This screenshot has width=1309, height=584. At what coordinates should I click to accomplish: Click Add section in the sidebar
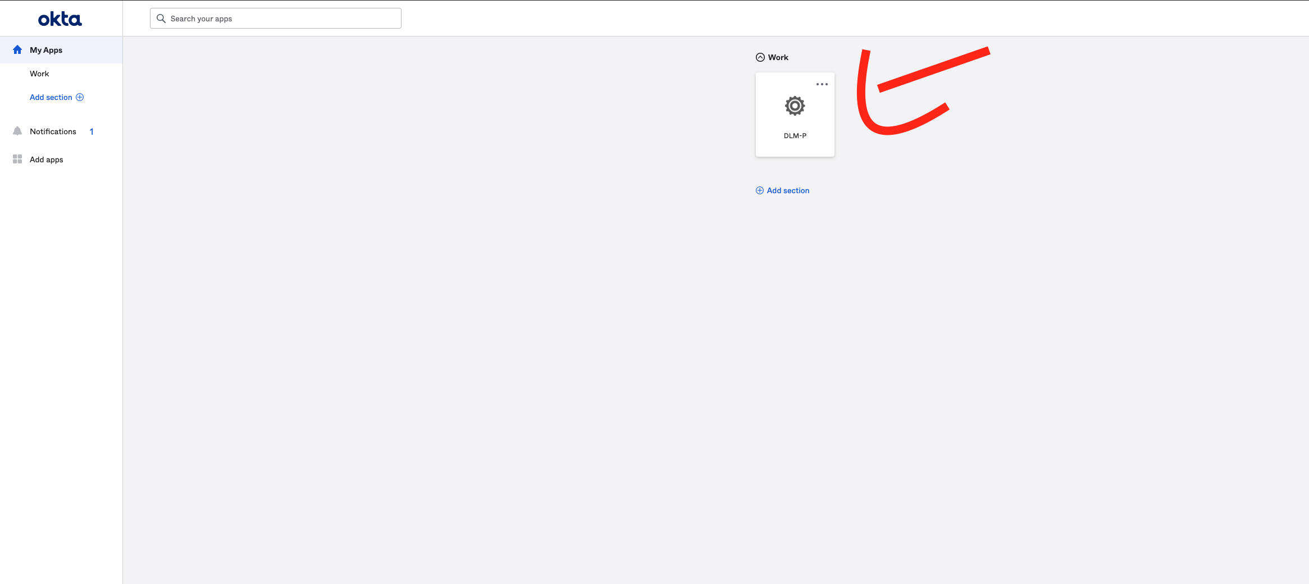coord(50,97)
